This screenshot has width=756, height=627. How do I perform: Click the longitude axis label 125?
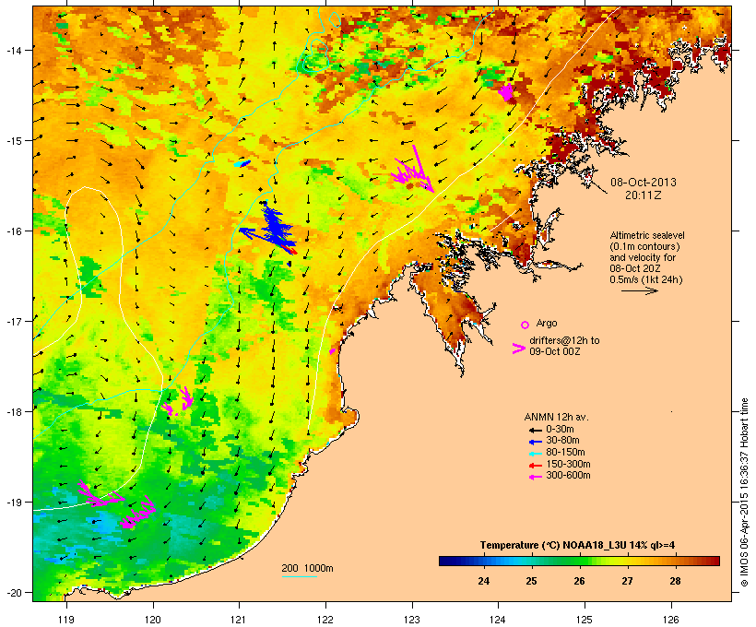pyautogui.click(x=585, y=620)
